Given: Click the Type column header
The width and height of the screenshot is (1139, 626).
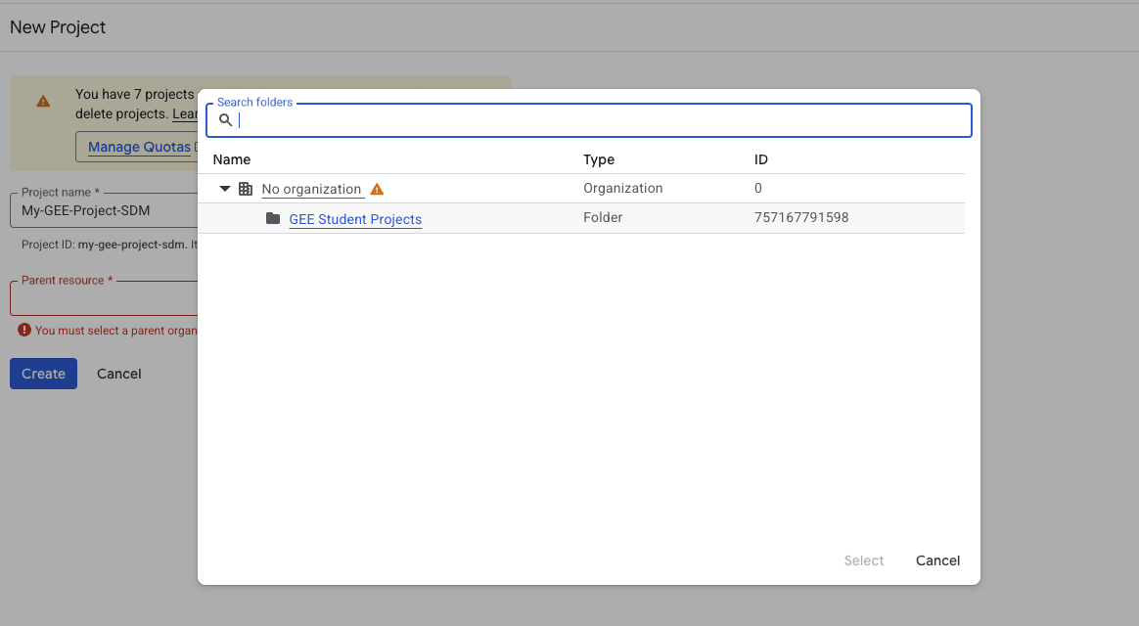Looking at the screenshot, I should coord(599,159).
